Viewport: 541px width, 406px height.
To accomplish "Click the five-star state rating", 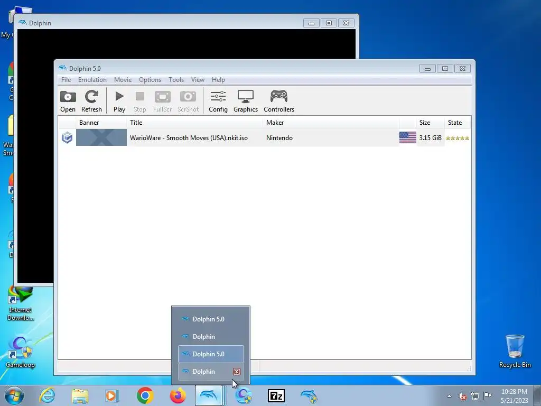I will tap(457, 138).
